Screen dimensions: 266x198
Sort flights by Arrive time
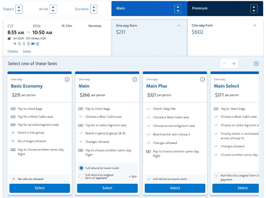[x=53, y=9]
